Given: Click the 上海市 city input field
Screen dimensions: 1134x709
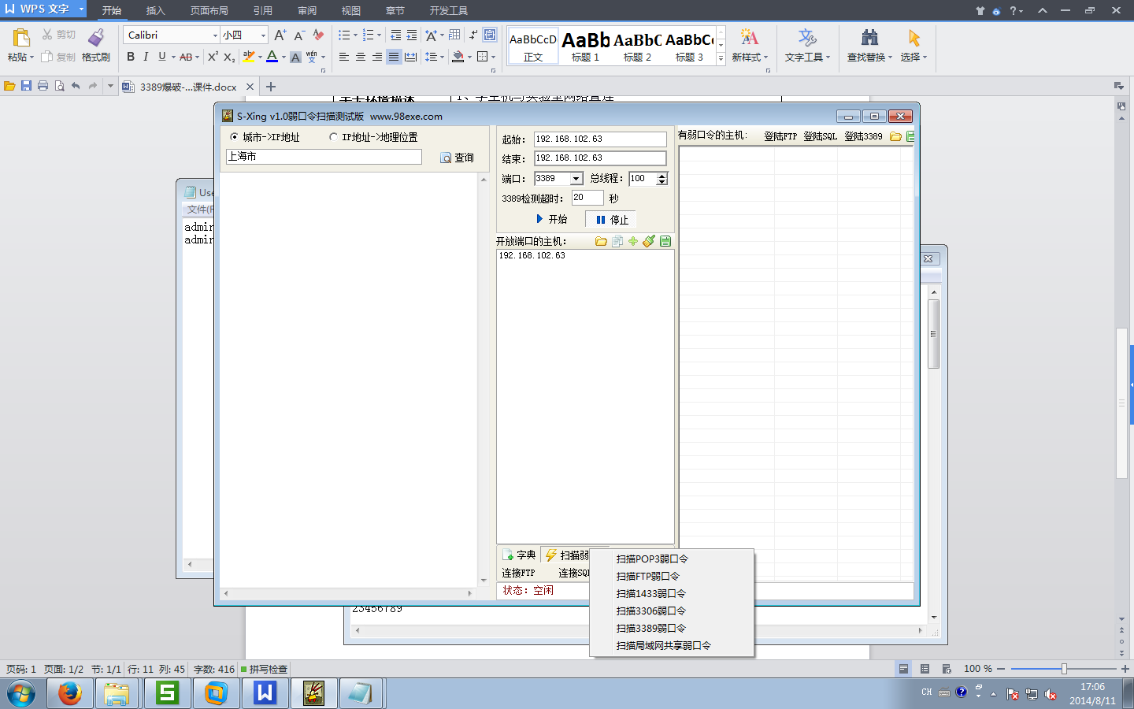Looking at the screenshot, I should [x=324, y=157].
